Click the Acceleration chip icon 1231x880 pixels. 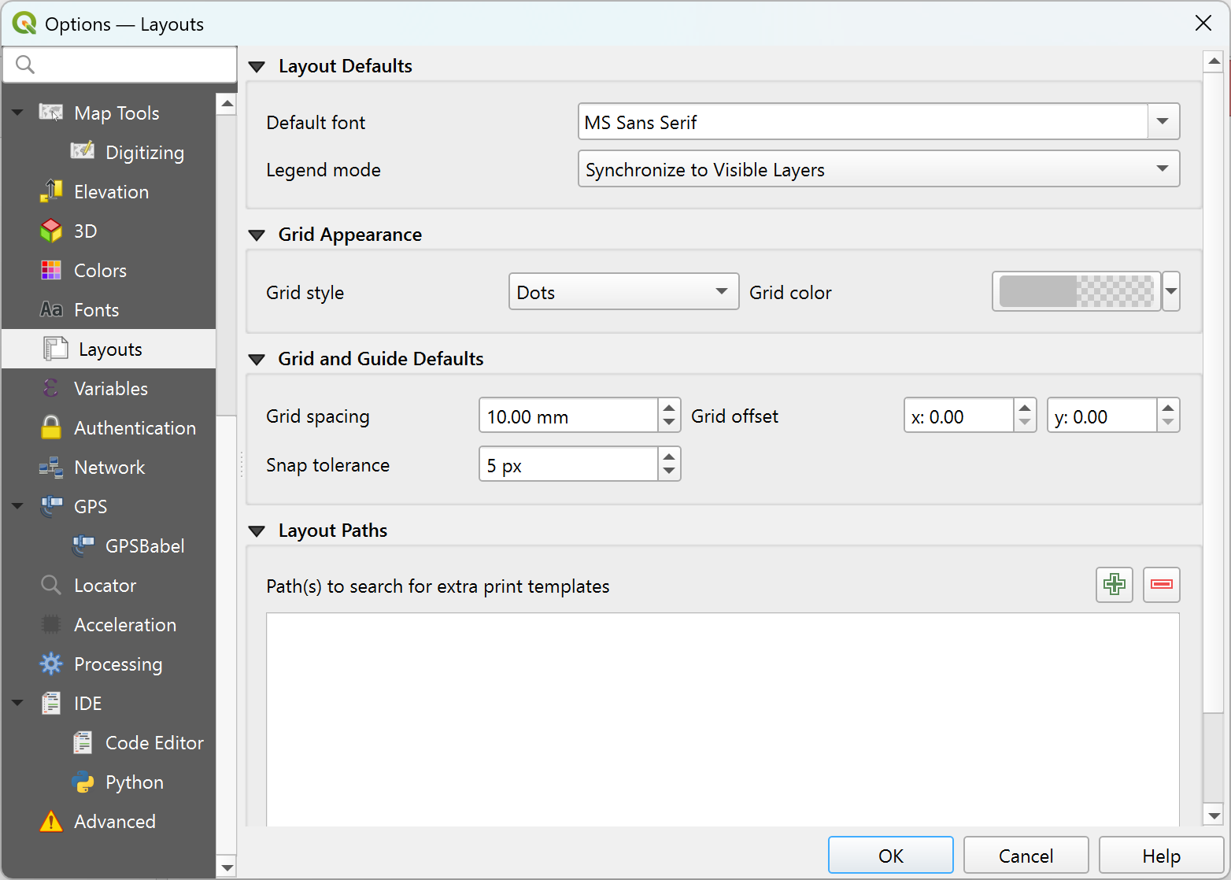click(x=51, y=624)
